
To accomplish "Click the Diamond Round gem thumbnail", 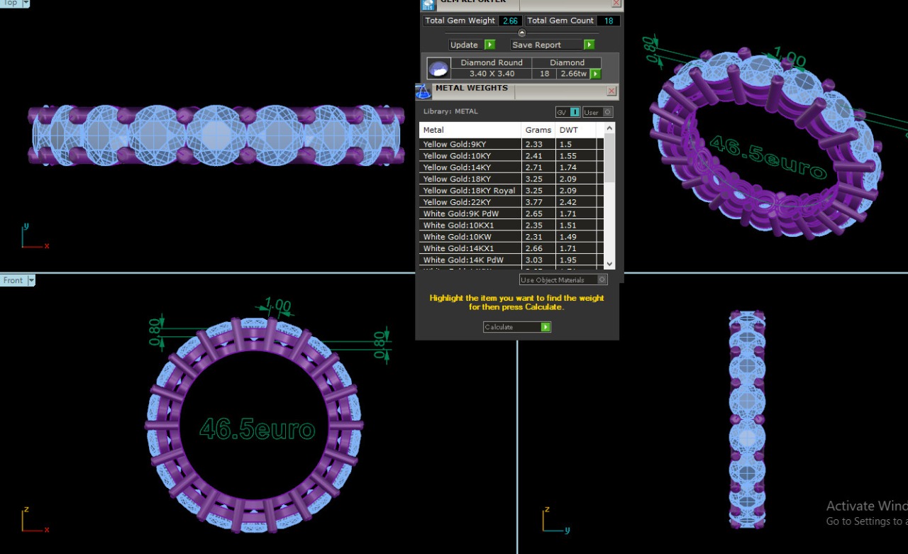I will tap(438, 69).
